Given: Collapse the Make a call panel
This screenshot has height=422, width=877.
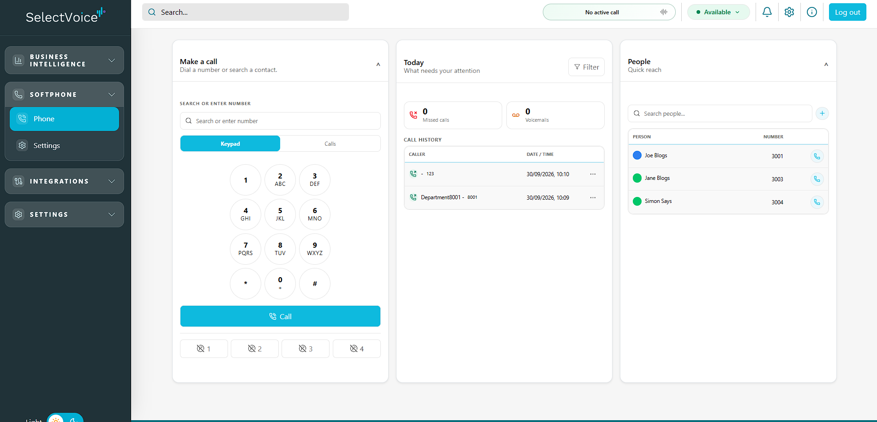Looking at the screenshot, I should click(x=378, y=65).
